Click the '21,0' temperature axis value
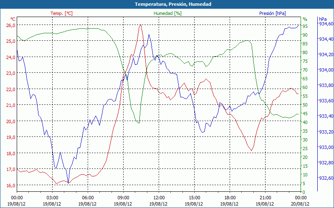This screenshot has height=208, width=334. [11, 105]
